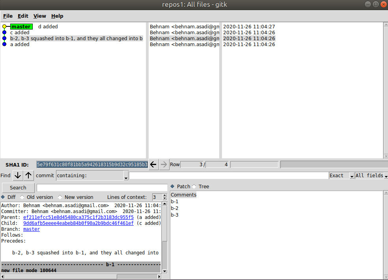Follow the Parent commit hash link

pos(78,217)
